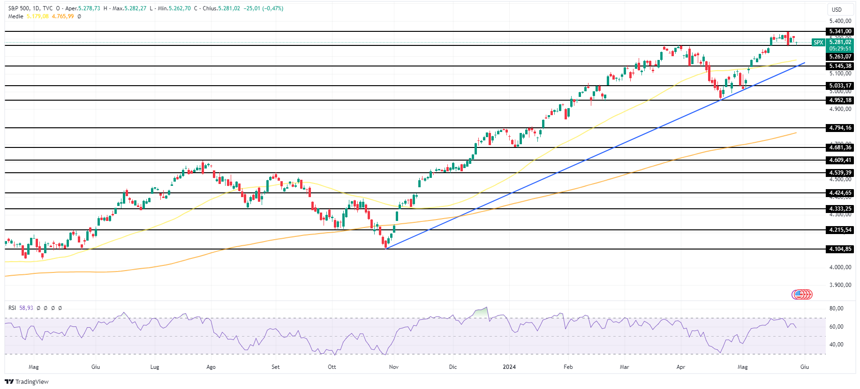Viewport: 860px width, 389px height.
Task: Select the 5.033,17 horizontal level label
Action: tap(840, 86)
